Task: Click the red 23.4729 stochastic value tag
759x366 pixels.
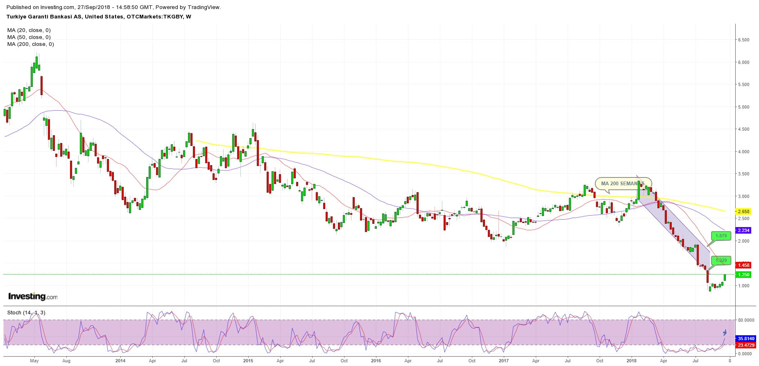Action: click(745, 346)
